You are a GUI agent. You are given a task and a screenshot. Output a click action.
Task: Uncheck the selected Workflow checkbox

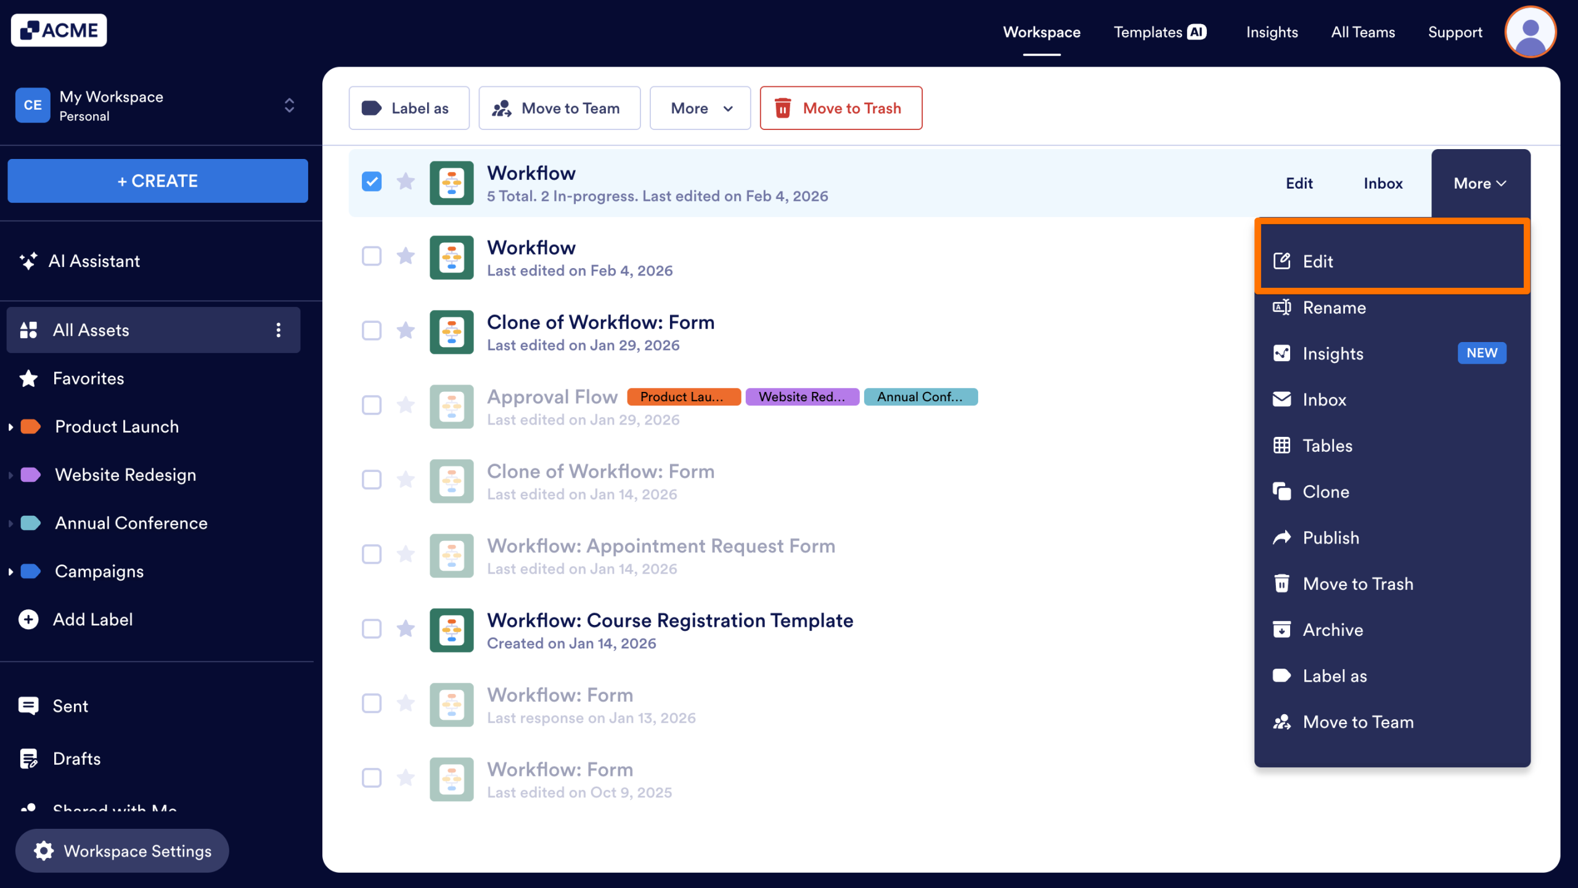coord(372,181)
